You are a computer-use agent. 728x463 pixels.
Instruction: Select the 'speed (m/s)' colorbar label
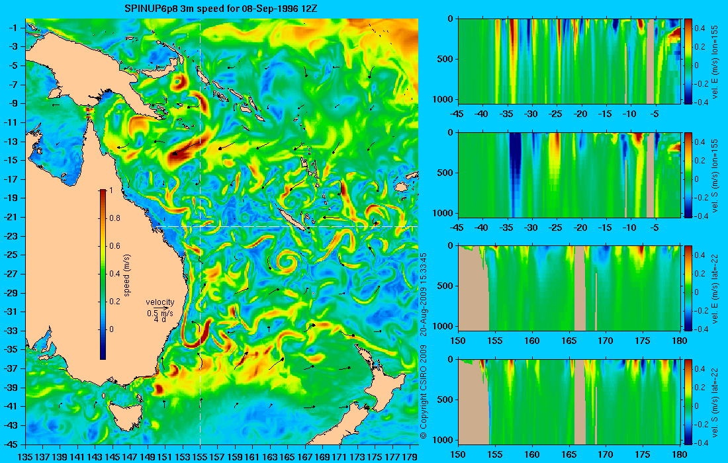click(x=127, y=275)
